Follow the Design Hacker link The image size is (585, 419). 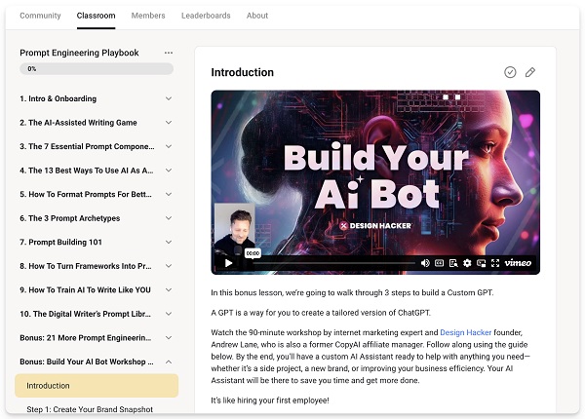point(466,333)
